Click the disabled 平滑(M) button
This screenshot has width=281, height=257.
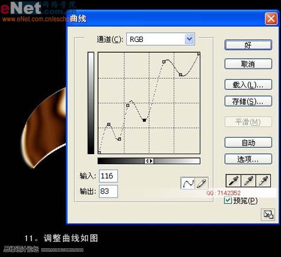pos(248,122)
